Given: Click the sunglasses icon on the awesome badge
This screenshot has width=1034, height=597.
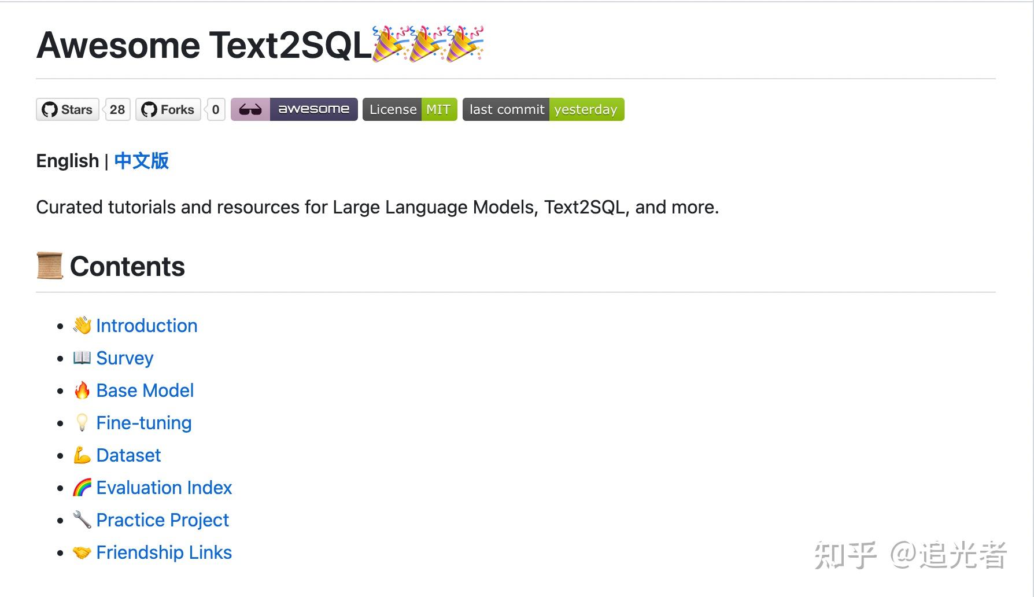Looking at the screenshot, I should point(251,109).
